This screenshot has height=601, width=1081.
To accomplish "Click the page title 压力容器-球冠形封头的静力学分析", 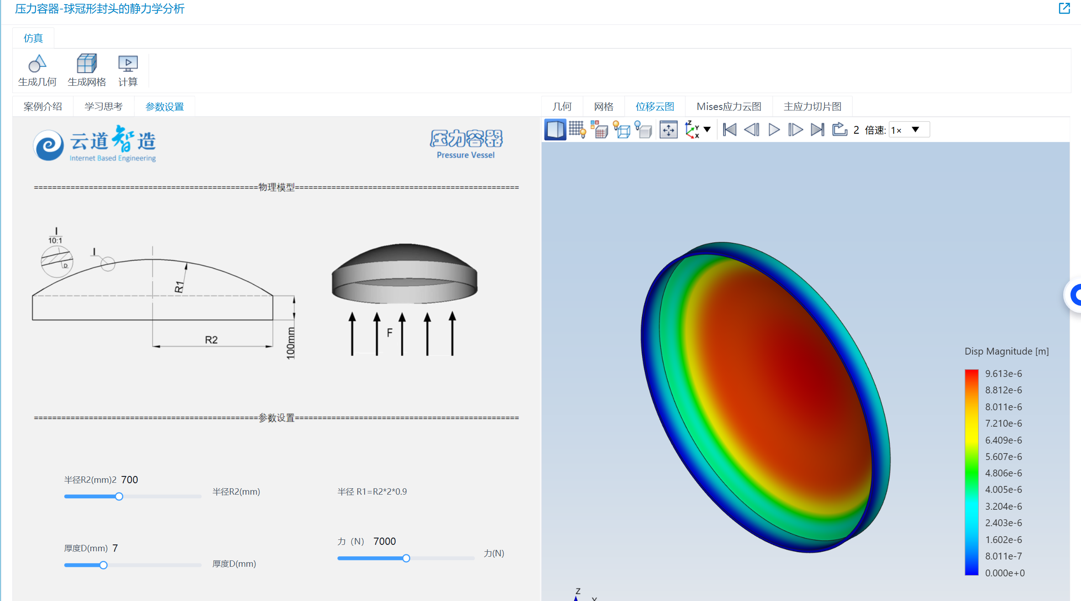I will point(99,9).
